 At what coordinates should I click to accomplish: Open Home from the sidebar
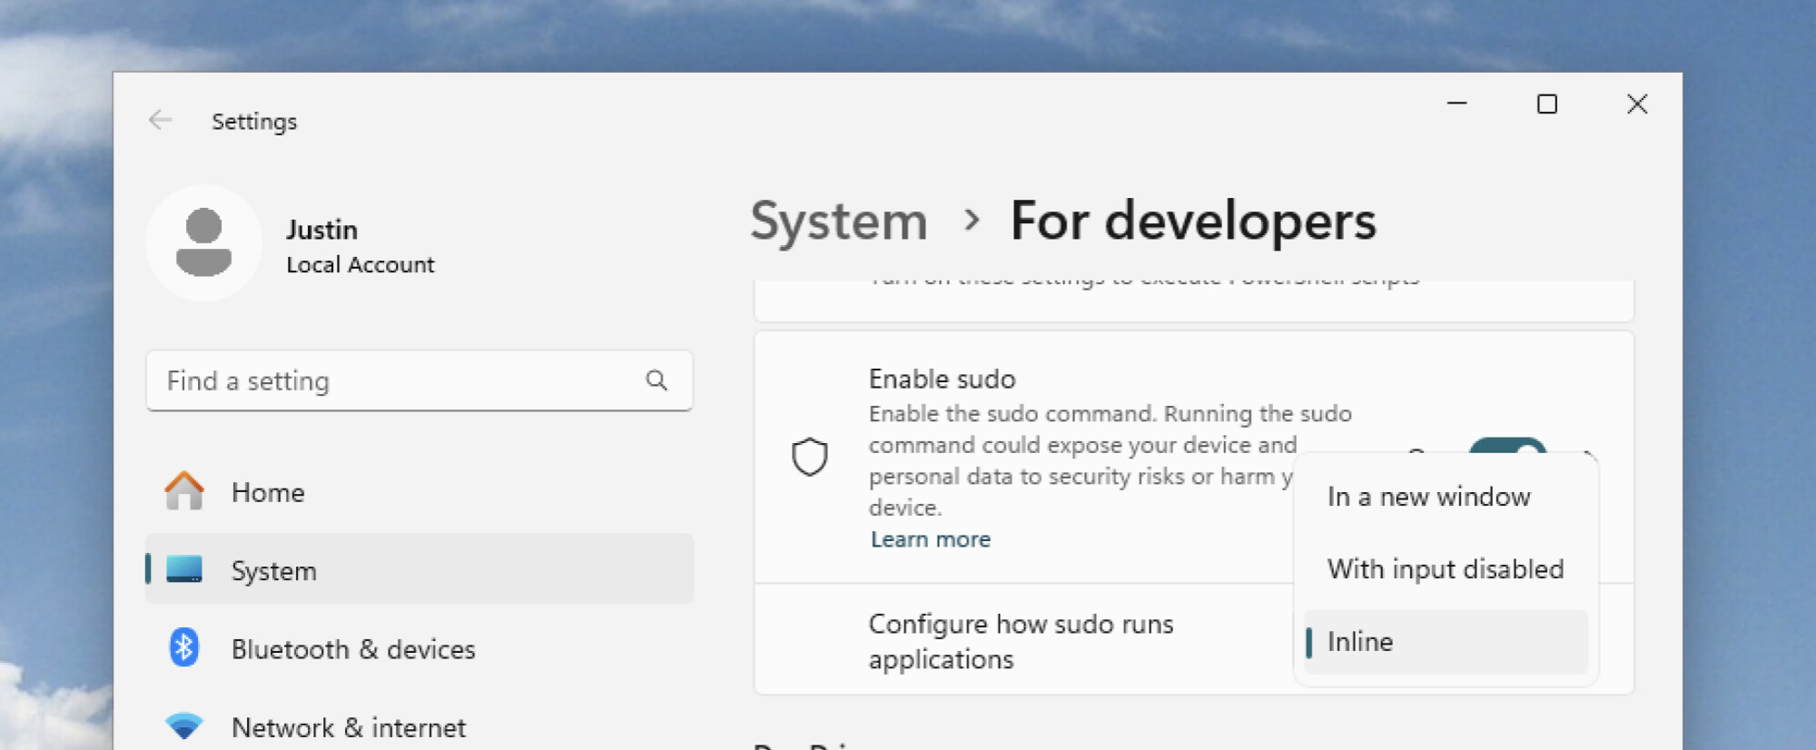[x=268, y=492]
